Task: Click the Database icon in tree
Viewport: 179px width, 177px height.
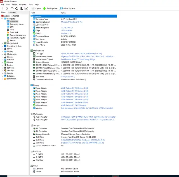Action: tap(5, 76)
